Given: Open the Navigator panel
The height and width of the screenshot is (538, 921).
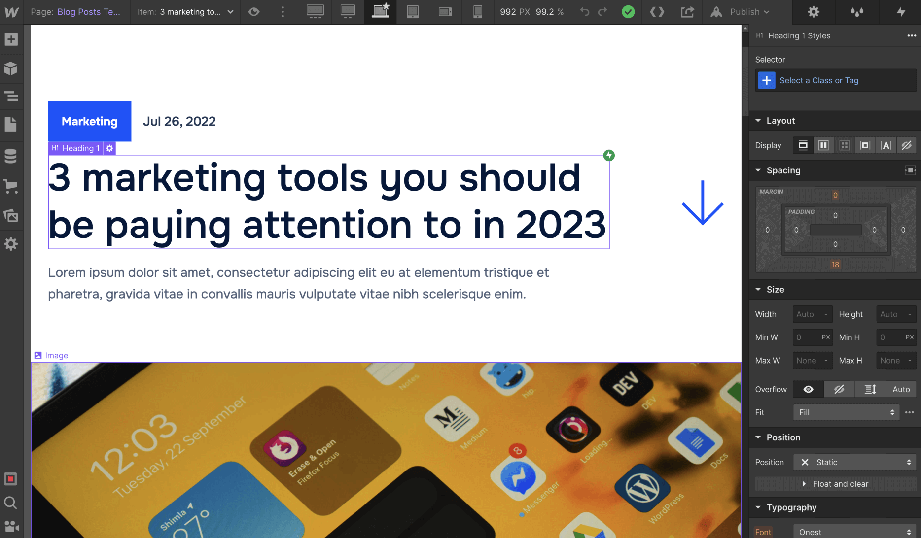Looking at the screenshot, I should click(11, 96).
